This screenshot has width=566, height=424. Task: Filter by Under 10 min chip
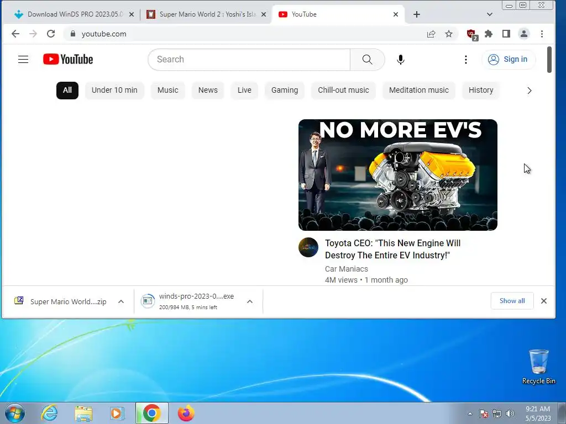114,90
